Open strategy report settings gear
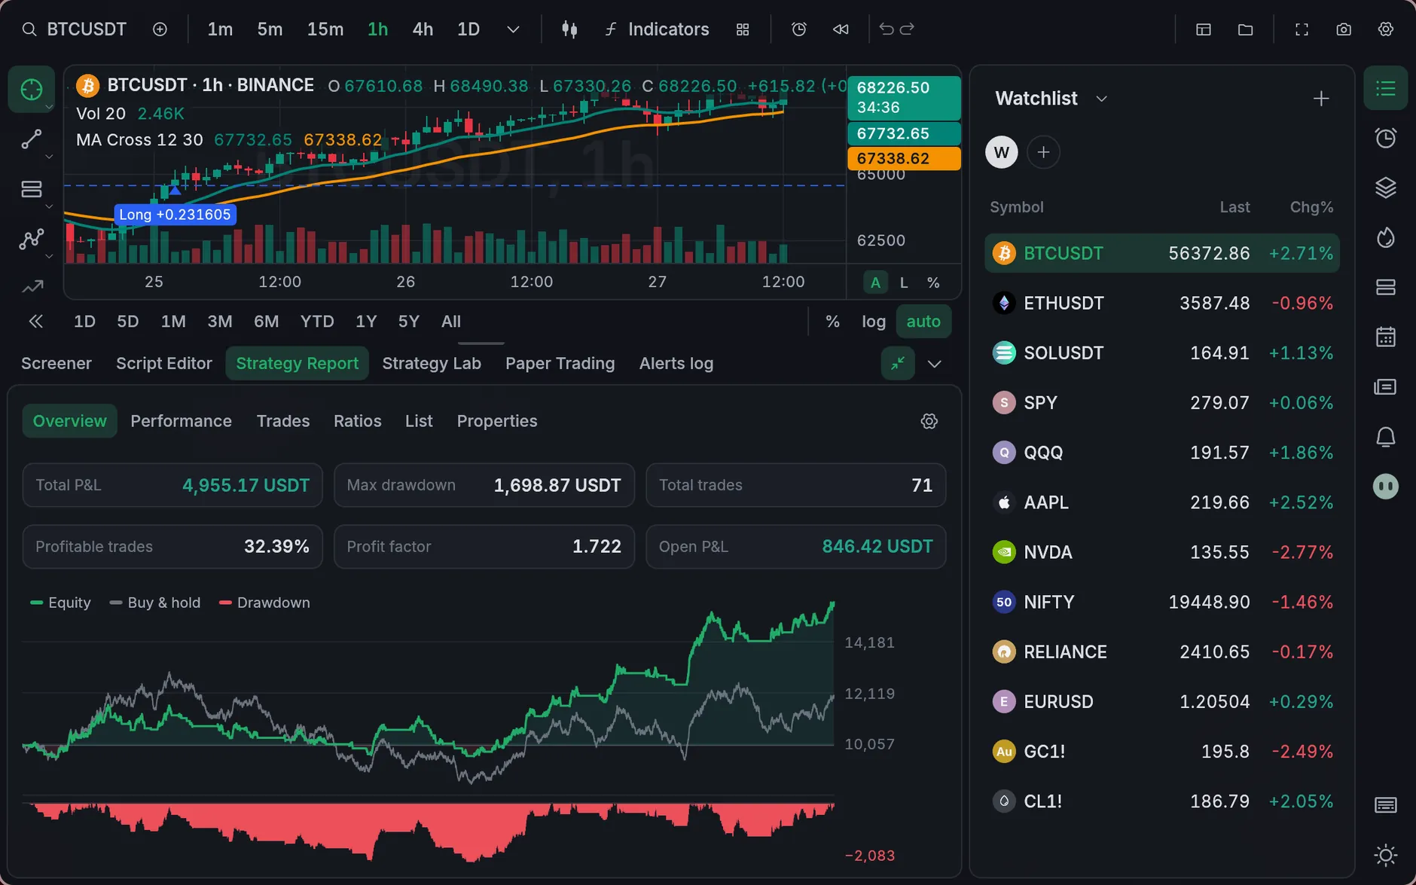Viewport: 1416px width, 885px height. point(929,421)
